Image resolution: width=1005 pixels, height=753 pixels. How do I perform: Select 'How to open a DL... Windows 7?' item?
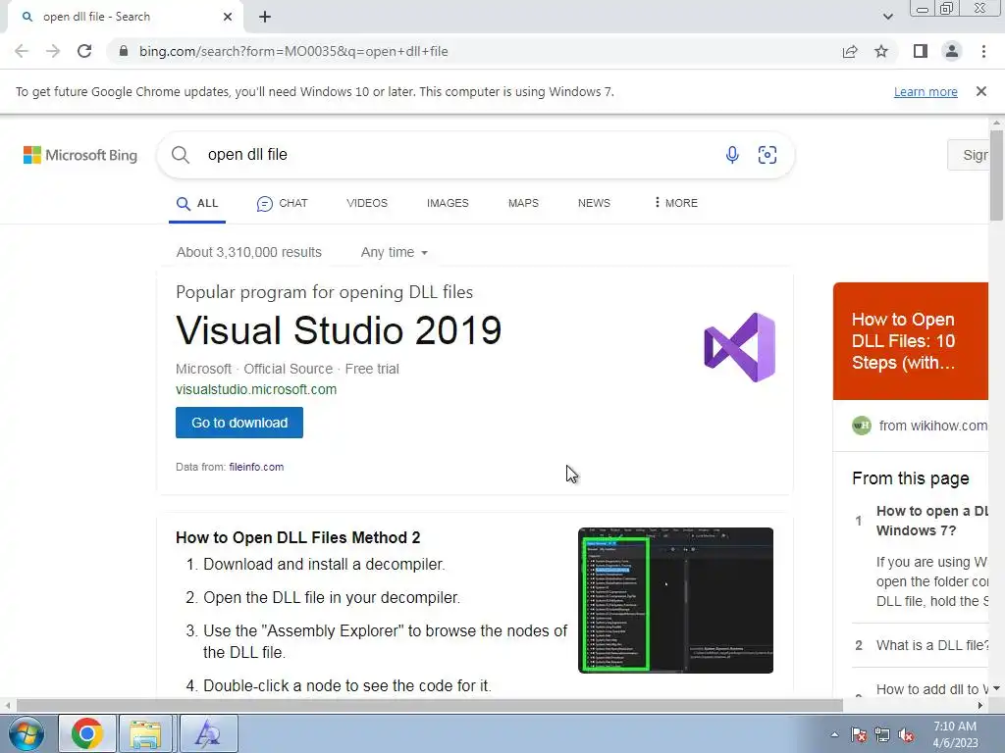tap(932, 521)
